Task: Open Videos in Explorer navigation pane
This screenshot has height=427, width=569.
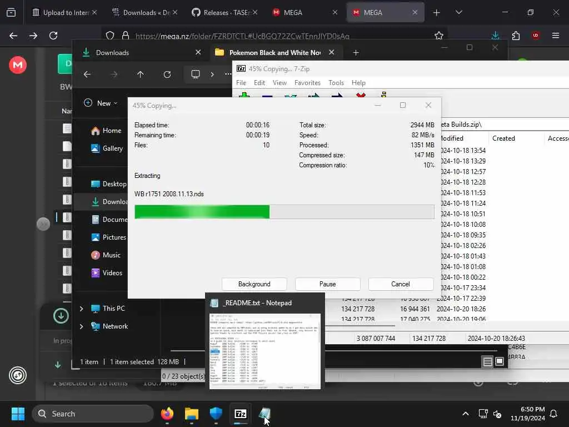Action: click(106, 273)
